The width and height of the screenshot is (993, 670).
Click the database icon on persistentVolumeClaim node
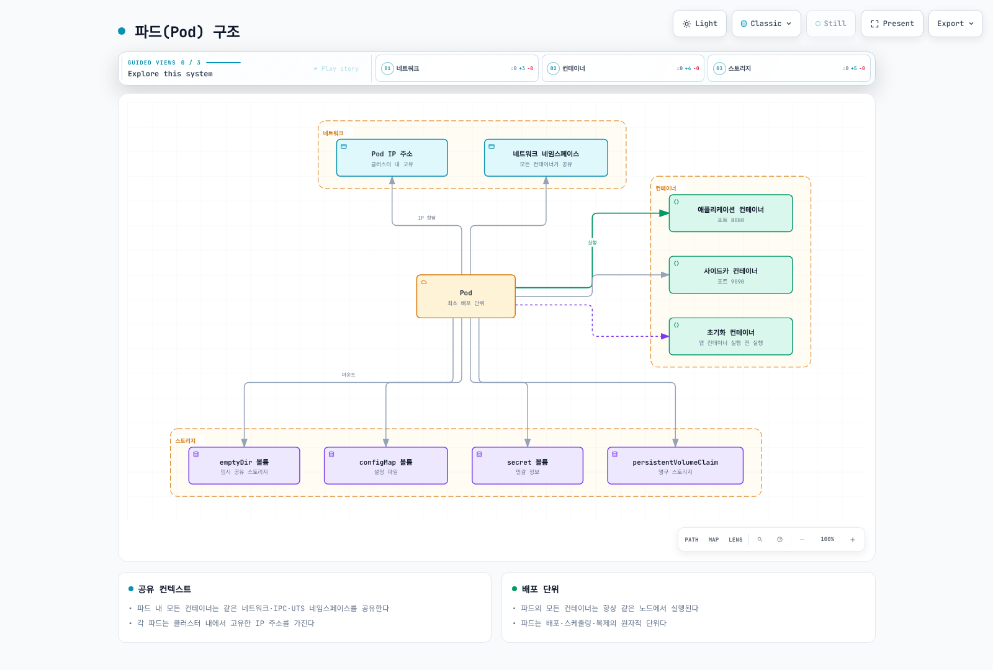[615, 454]
